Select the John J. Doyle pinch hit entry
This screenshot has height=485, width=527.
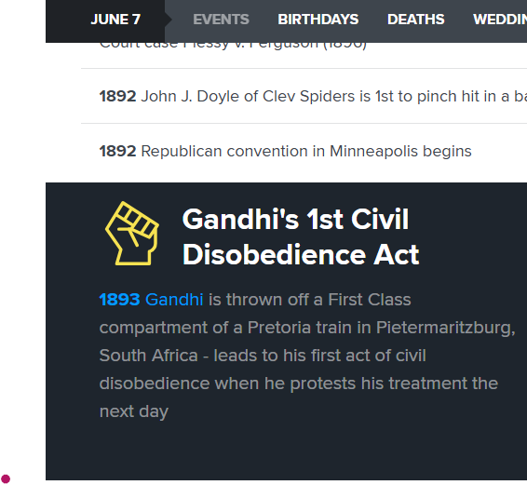pos(313,97)
